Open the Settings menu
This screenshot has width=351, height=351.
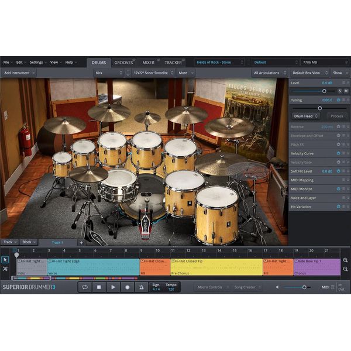[x=38, y=62]
